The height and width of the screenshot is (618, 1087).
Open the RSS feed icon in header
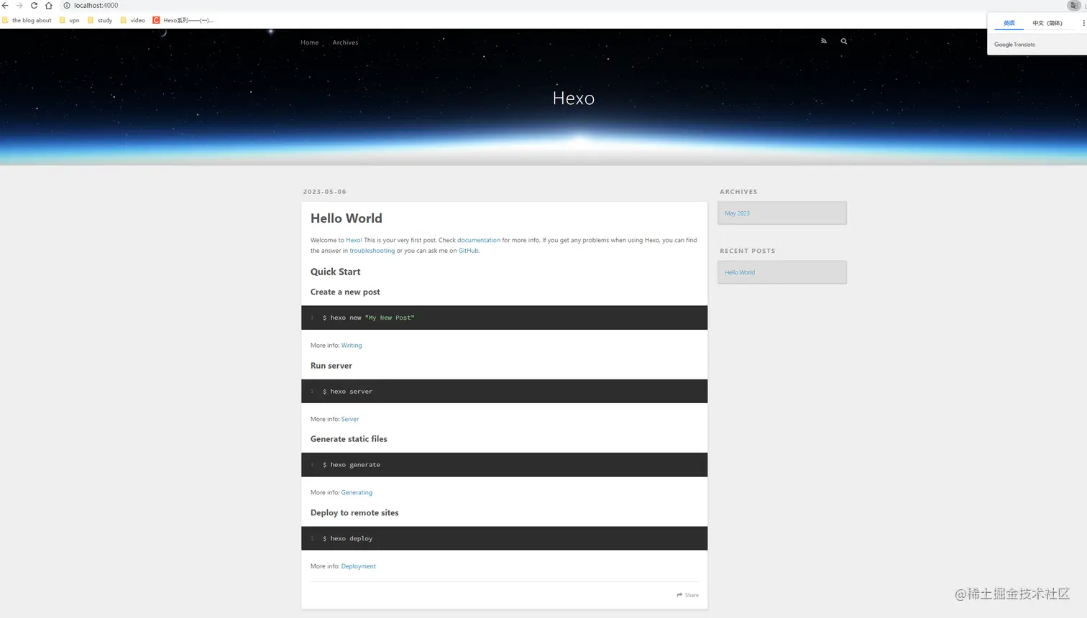click(x=824, y=41)
